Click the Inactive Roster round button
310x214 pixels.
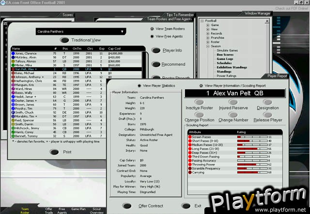point(199,102)
